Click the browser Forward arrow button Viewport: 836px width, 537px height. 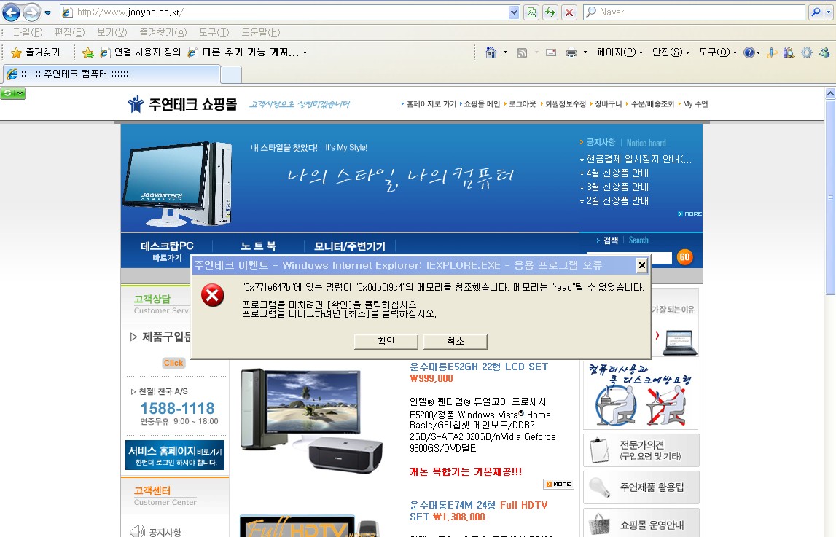click(31, 12)
